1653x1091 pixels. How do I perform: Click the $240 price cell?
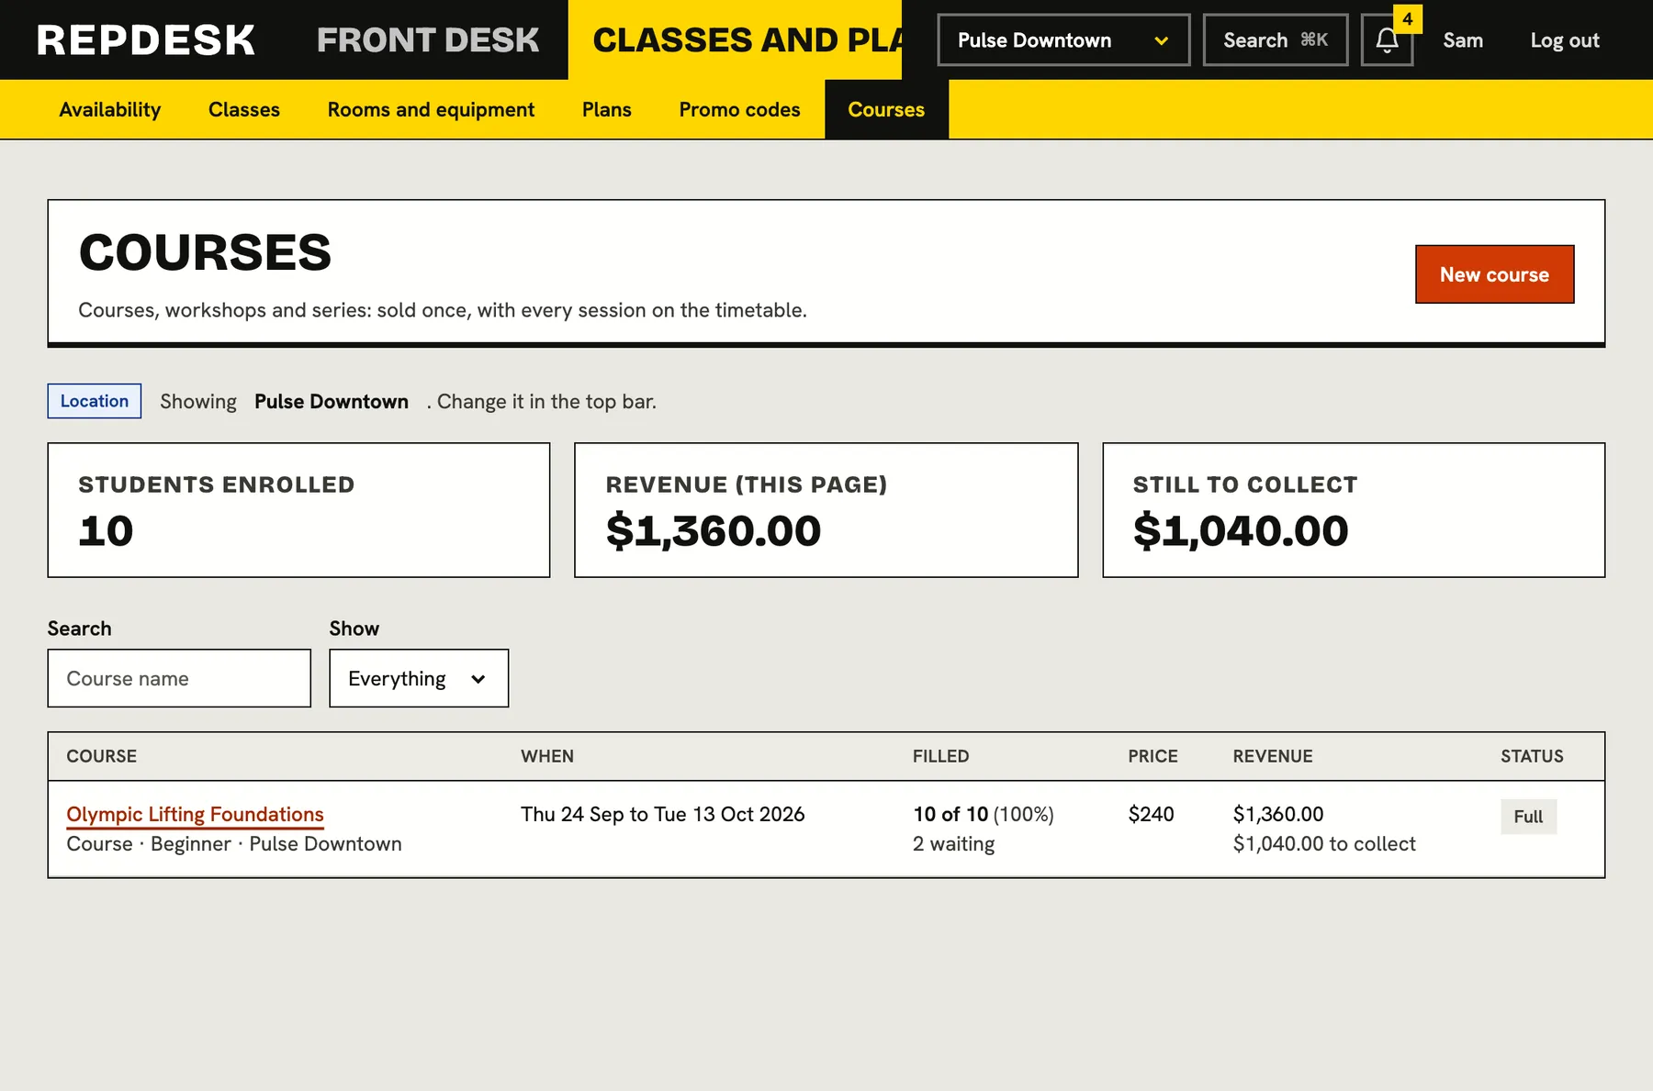tap(1151, 814)
